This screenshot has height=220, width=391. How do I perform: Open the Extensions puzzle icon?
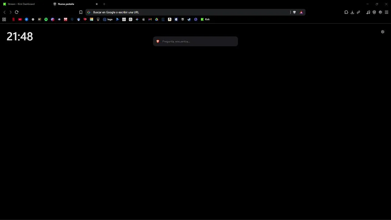point(346,12)
